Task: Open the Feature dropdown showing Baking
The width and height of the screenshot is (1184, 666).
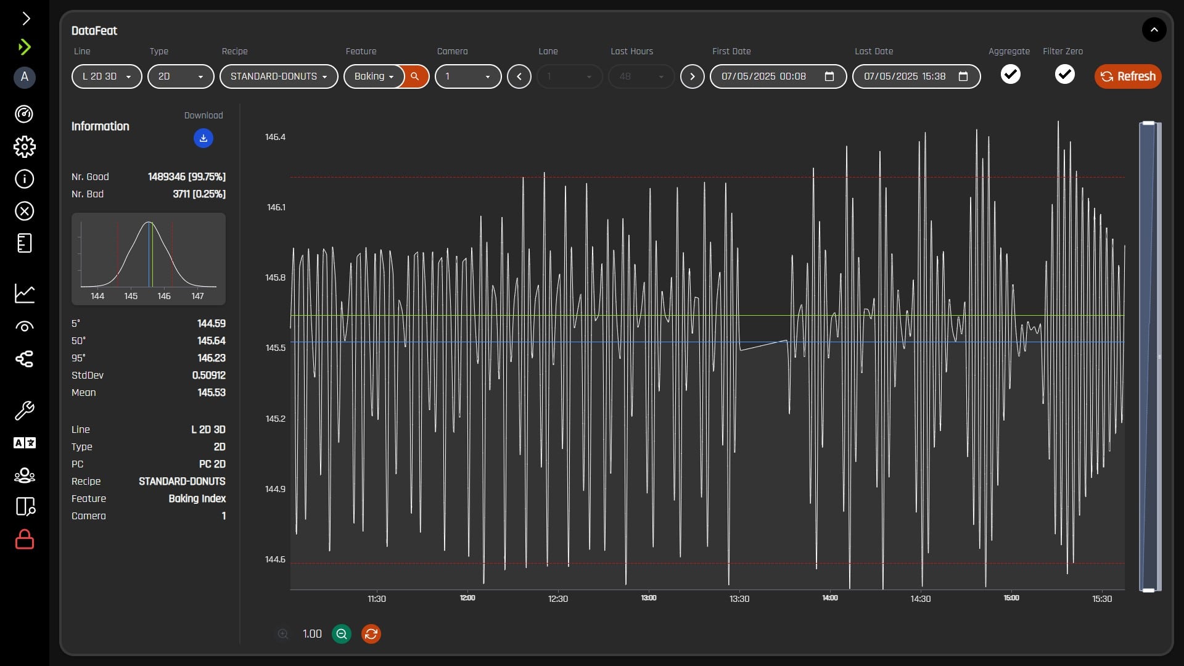Action: pyautogui.click(x=374, y=76)
